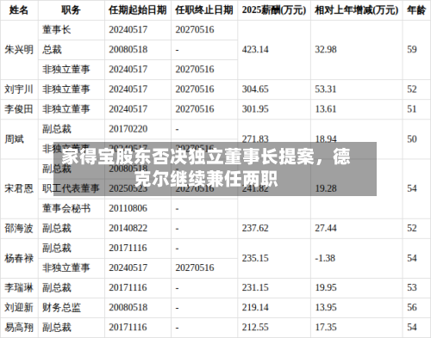Select the salary value 237.62
Viewport: 431px width, 338px height.
click(x=255, y=228)
